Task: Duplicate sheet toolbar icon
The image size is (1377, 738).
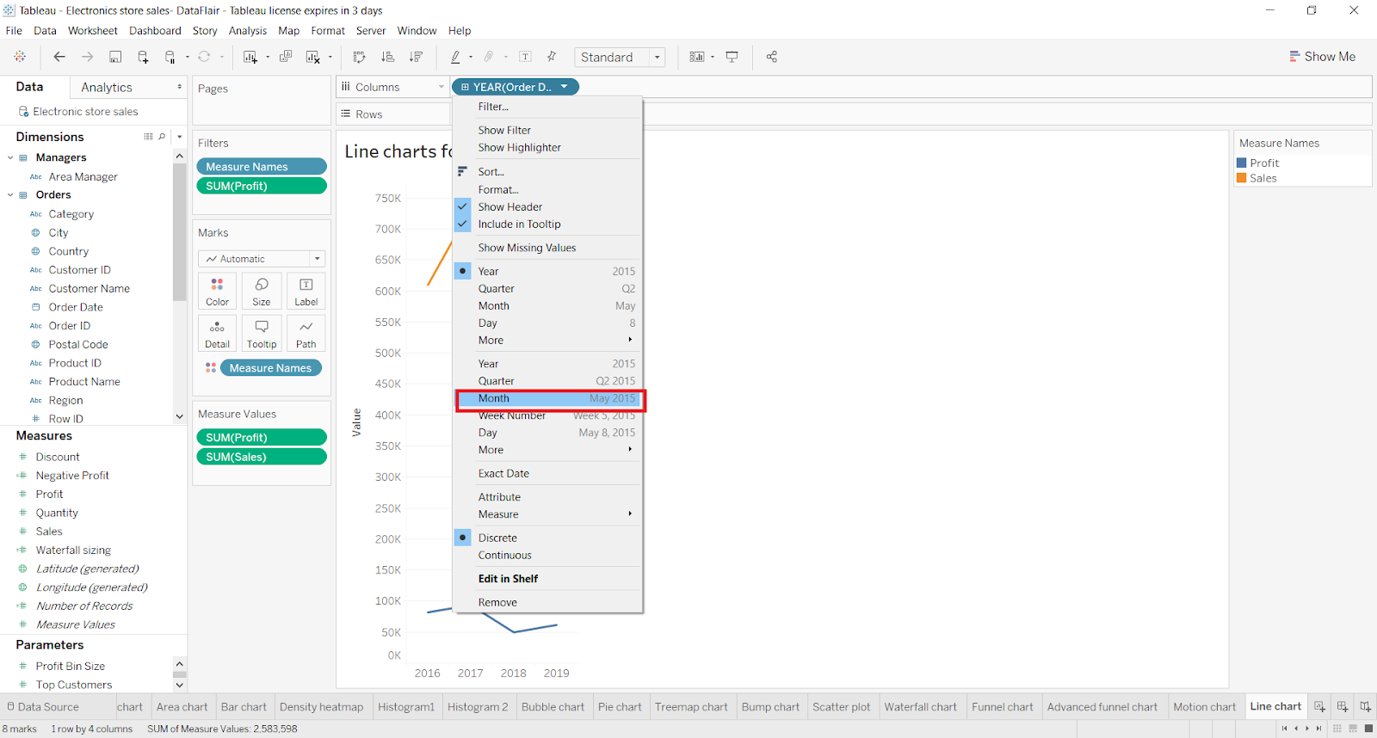Action: click(x=286, y=57)
